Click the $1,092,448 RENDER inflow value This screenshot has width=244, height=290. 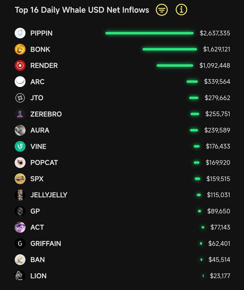pos(215,66)
